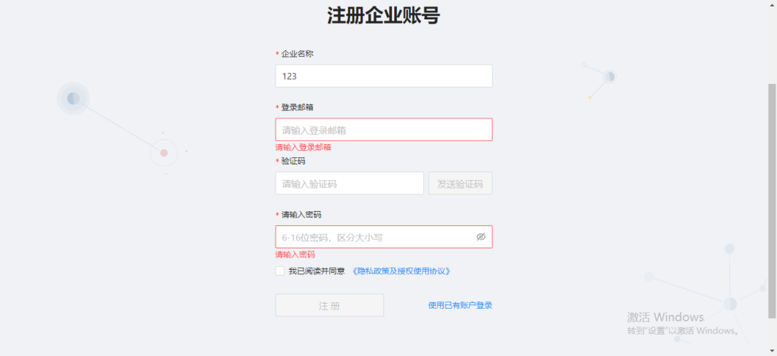
Task: Click the 激活 Windows watermark text
Action: tap(665, 317)
